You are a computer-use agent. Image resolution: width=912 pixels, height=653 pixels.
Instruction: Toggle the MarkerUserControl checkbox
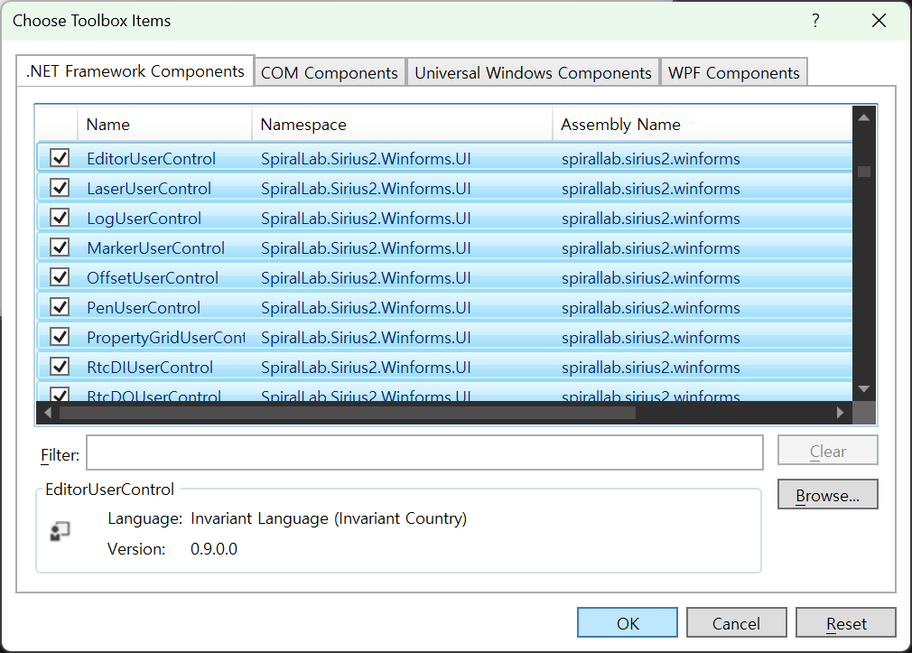60,247
